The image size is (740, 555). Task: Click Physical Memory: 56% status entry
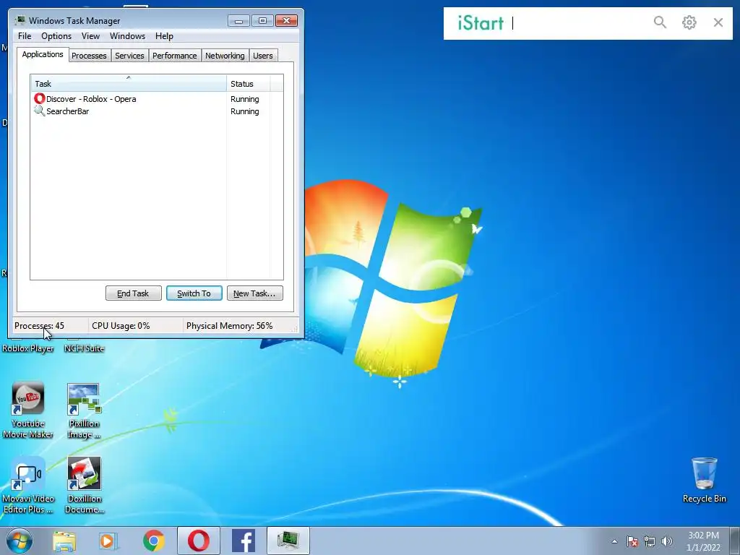click(229, 326)
